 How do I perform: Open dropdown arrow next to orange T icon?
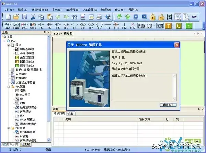point(173,26)
